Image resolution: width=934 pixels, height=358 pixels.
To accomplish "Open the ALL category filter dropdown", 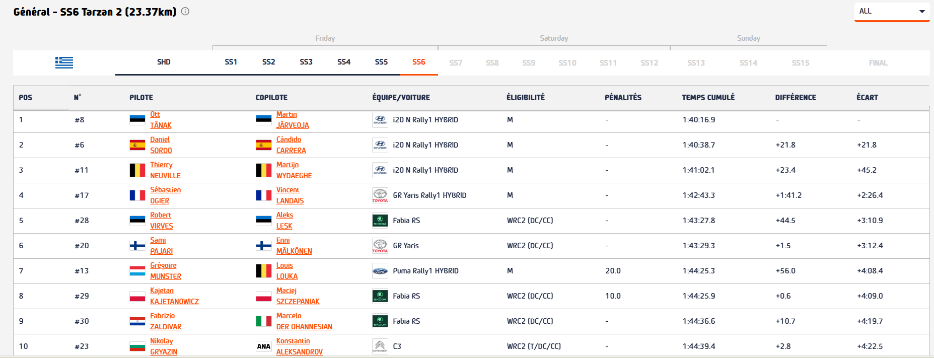I will tap(891, 12).
